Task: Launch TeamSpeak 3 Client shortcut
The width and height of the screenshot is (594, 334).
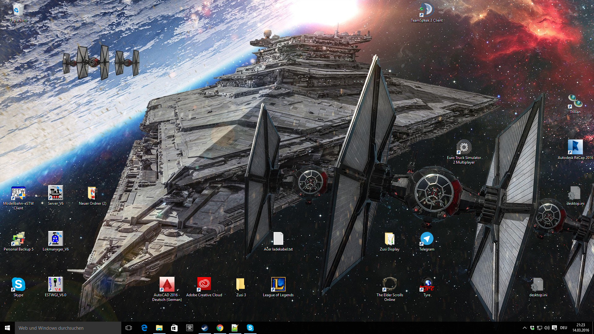Action: (427, 13)
